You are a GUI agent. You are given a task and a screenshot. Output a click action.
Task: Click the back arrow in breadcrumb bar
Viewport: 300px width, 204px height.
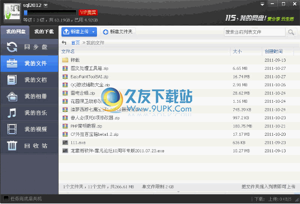64,43
